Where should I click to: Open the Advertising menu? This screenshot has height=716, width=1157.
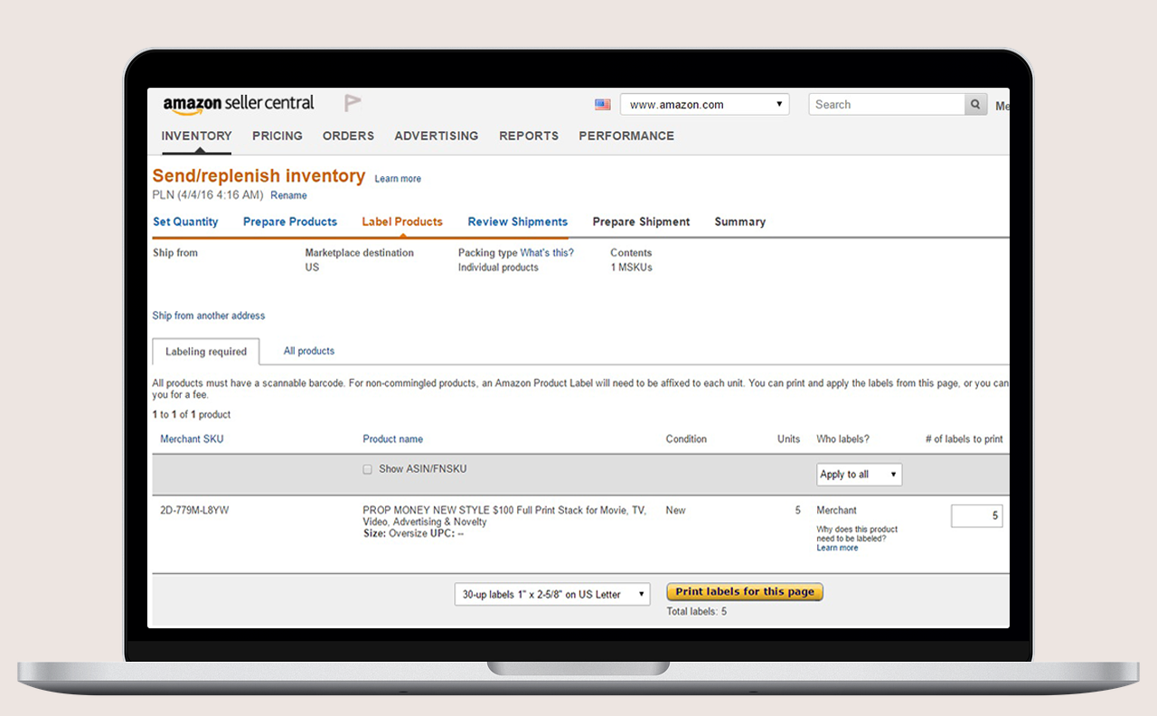tap(436, 136)
